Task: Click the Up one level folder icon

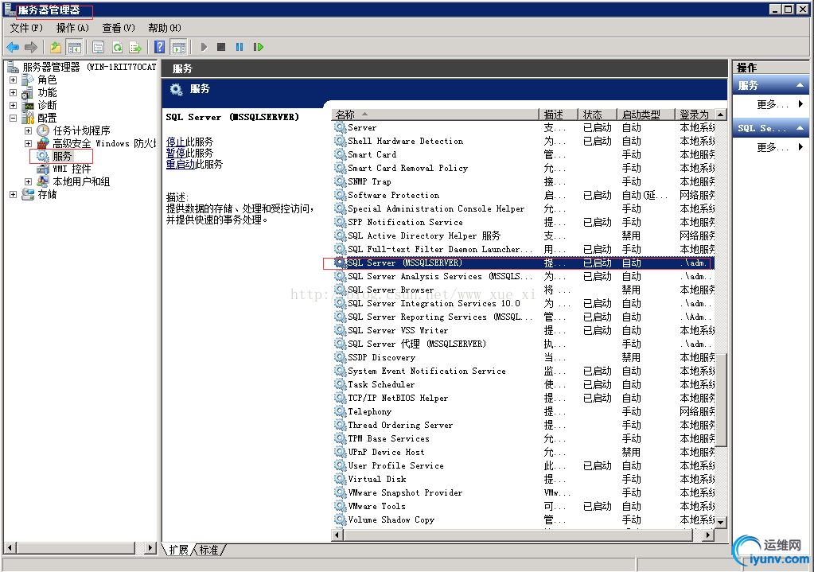Action: 56,47
